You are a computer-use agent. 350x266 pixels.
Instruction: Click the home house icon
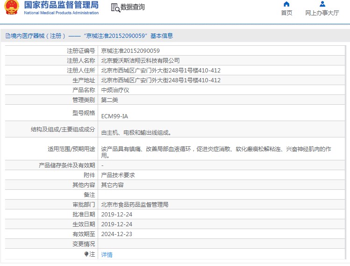tap(286, 4)
